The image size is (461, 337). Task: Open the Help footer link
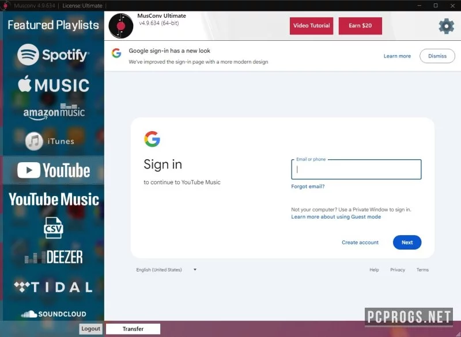tap(374, 270)
